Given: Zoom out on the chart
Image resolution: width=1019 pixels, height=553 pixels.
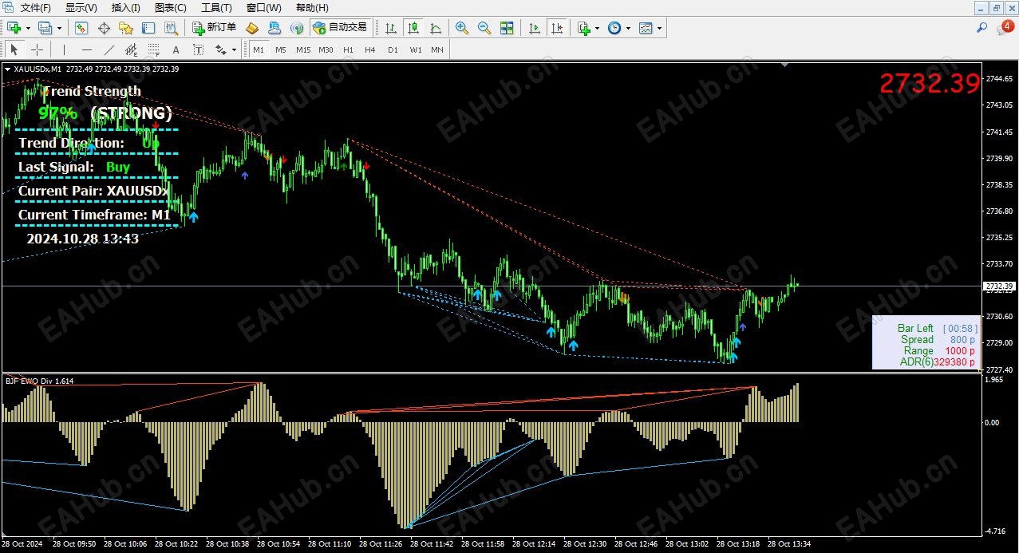Looking at the screenshot, I should point(484,28).
